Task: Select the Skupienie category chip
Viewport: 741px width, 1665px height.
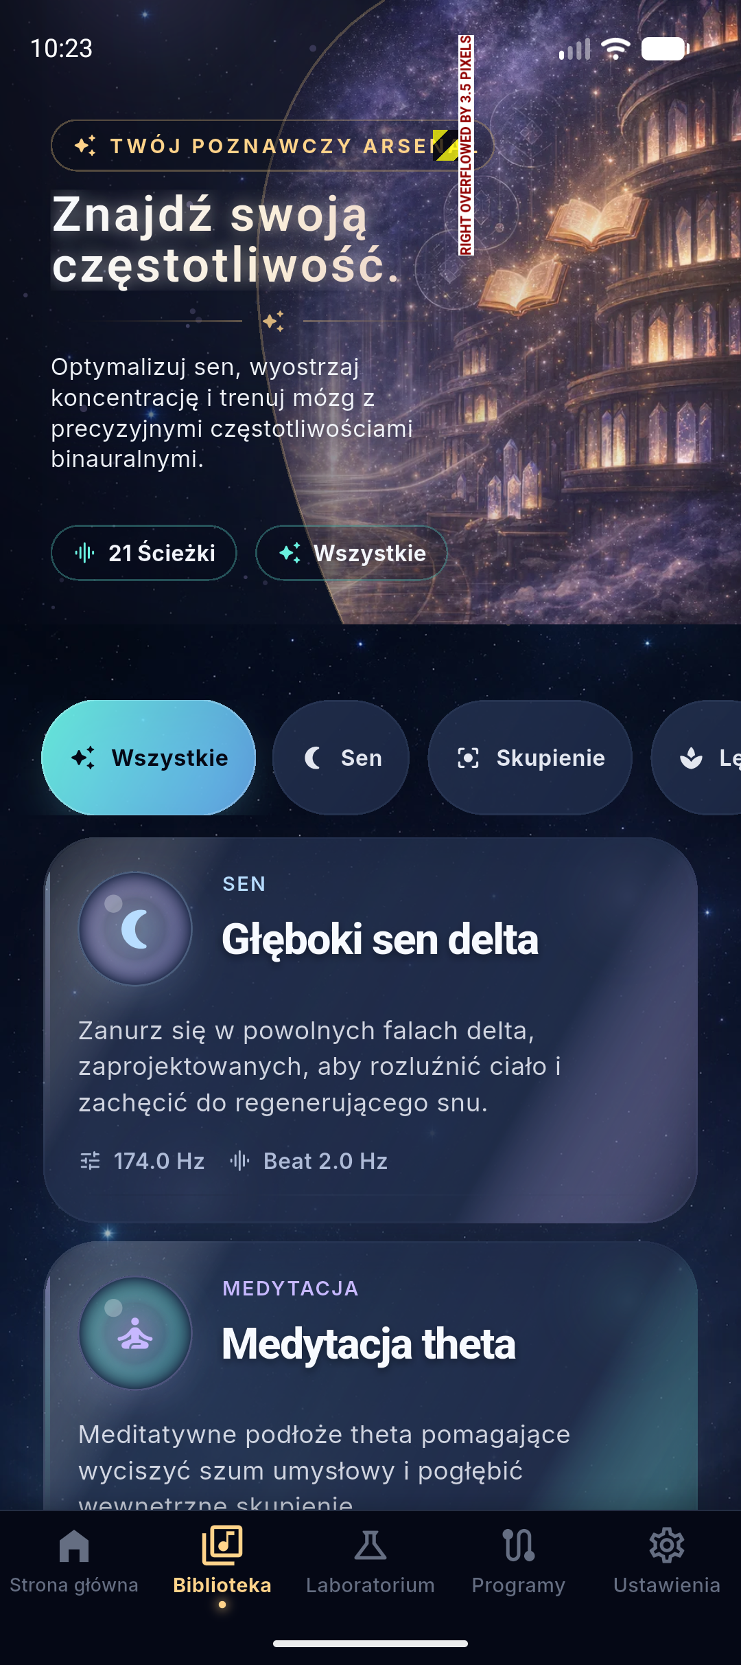Action: [530, 758]
